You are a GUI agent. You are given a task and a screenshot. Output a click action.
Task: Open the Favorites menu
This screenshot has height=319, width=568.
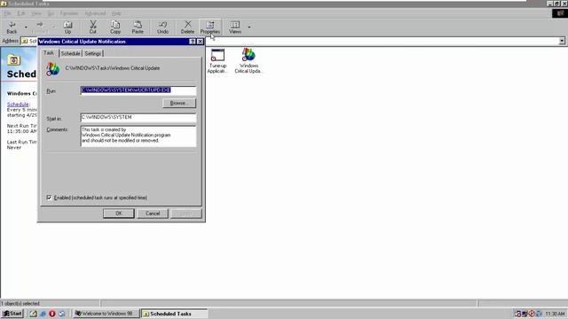tap(69, 13)
